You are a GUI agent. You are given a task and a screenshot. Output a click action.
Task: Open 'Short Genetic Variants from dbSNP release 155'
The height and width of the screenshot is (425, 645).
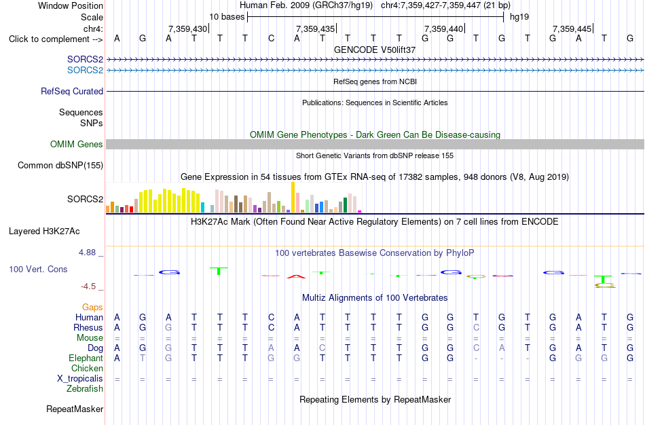[375, 155]
